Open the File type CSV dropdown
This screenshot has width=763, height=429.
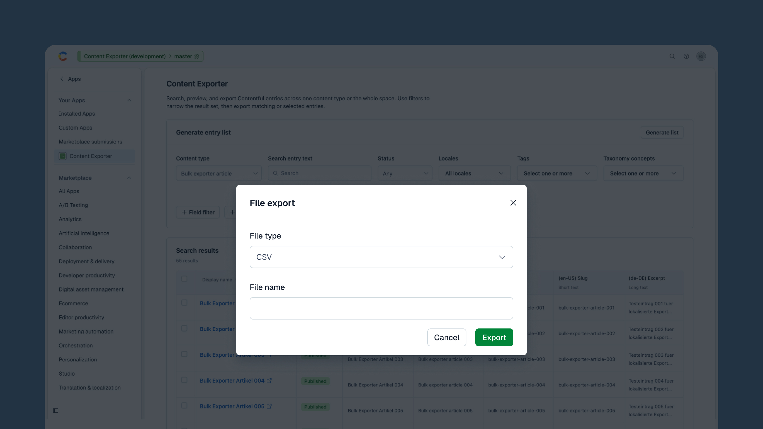(381, 257)
